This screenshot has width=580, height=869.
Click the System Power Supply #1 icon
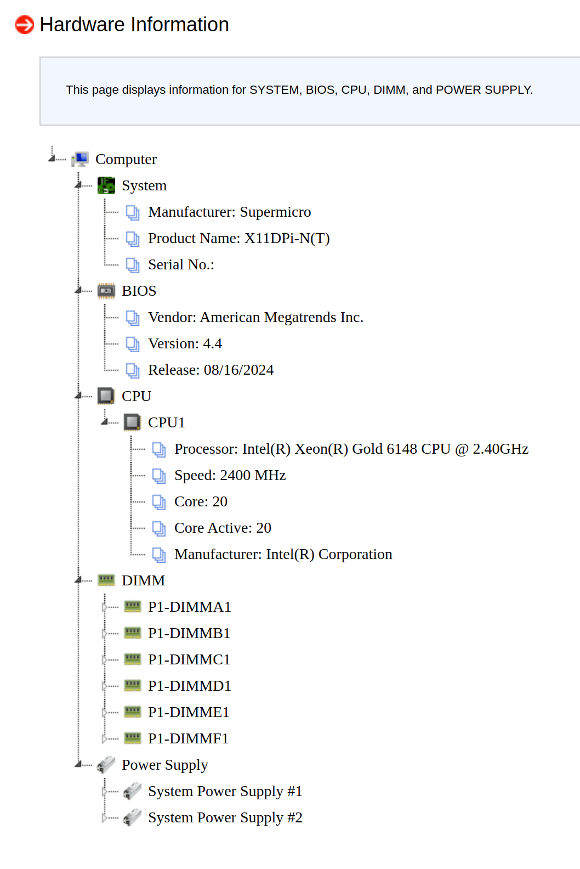click(x=133, y=791)
